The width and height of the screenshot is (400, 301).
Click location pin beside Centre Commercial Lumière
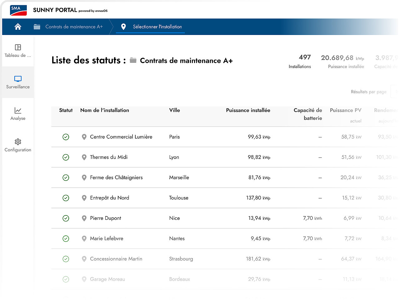click(x=84, y=137)
